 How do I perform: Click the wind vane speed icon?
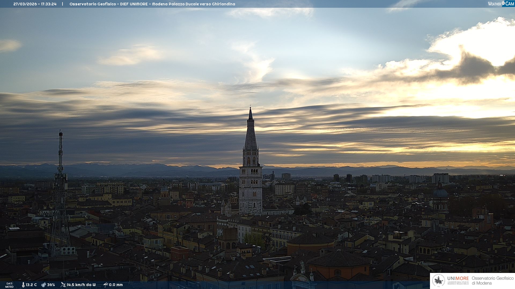[x=63, y=285]
